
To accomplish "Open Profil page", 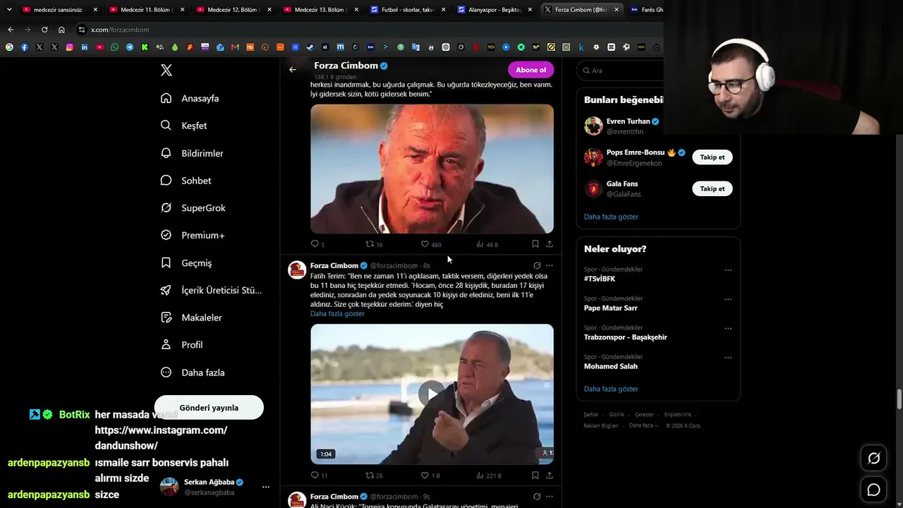I will tap(181, 345).
